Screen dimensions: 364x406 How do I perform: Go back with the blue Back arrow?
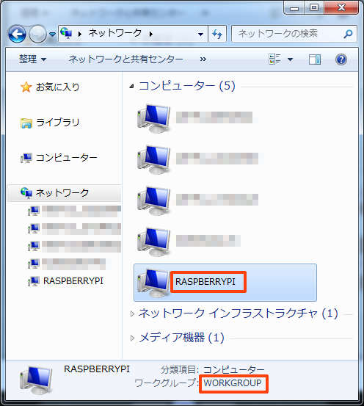pos(17,34)
